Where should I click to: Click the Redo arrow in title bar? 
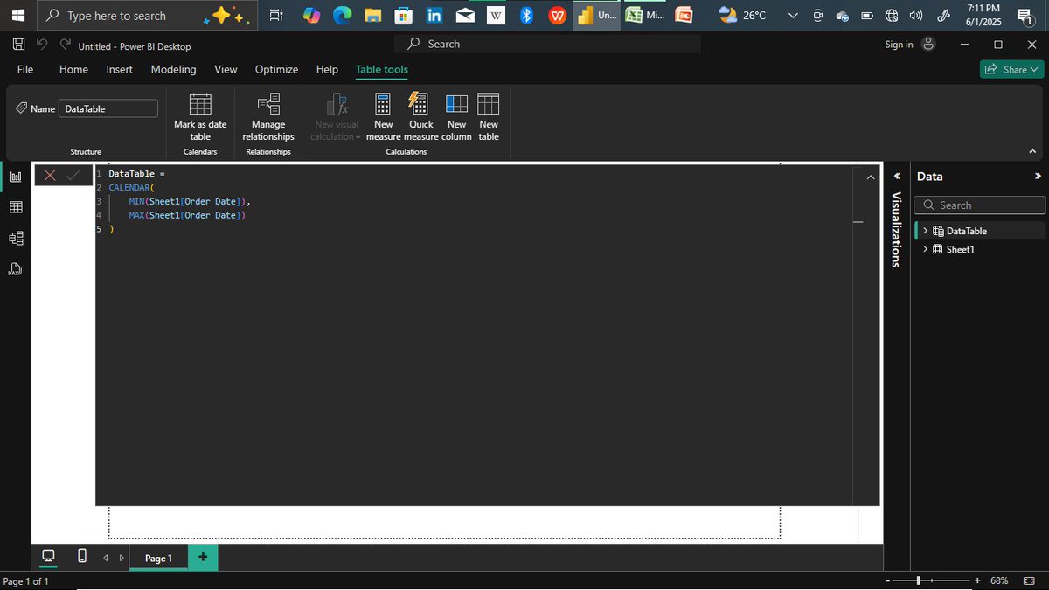pyautogui.click(x=66, y=45)
